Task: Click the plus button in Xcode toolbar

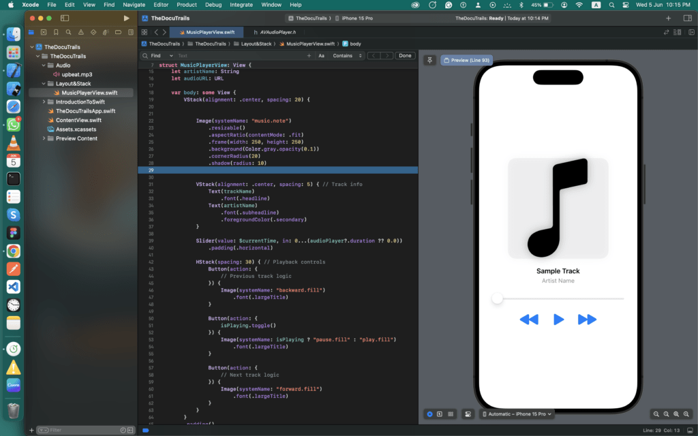Action: point(668,18)
